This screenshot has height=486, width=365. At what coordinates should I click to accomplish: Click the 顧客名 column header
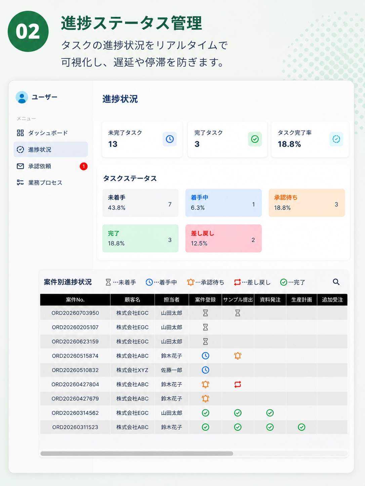point(132,300)
